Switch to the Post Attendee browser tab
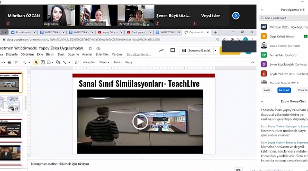 point(23,32)
